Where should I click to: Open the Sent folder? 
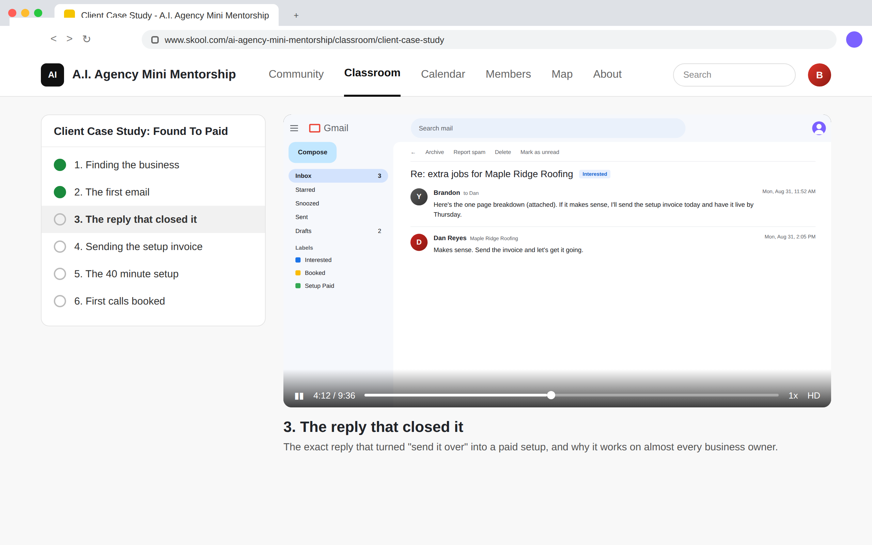[x=338, y=217]
